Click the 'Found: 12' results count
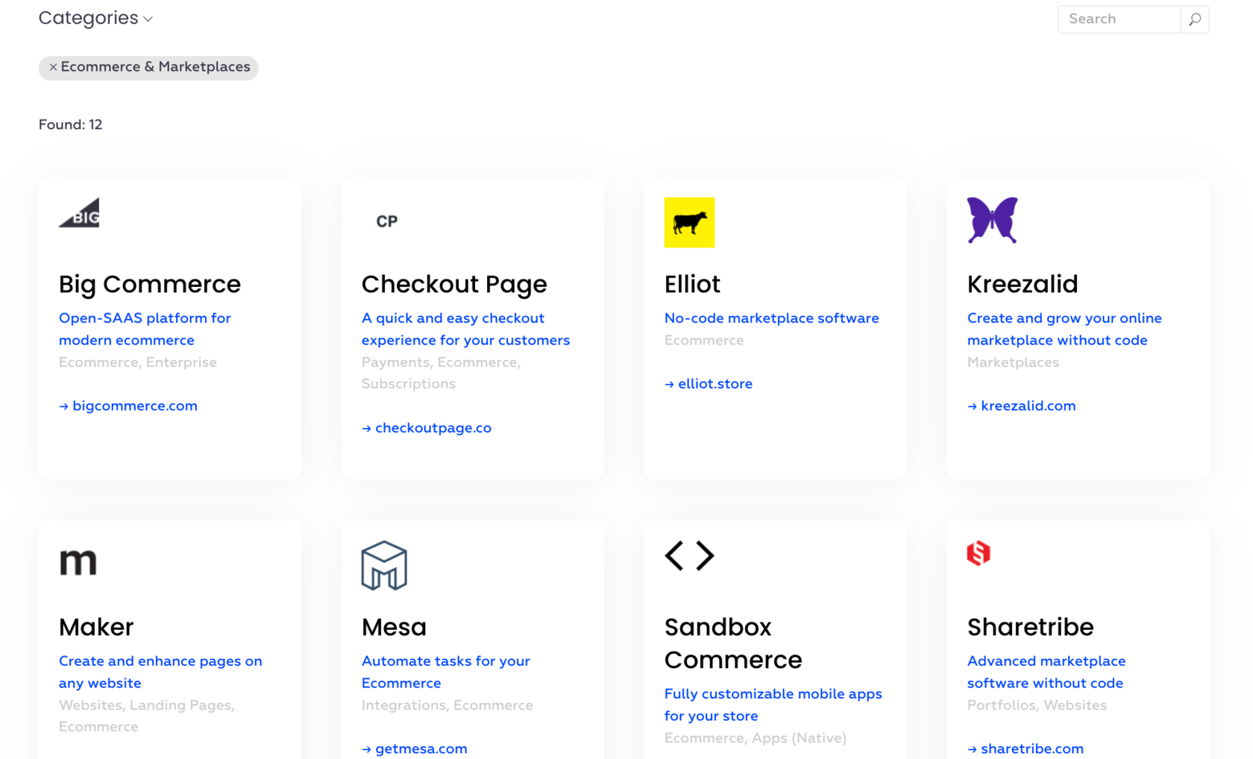Screen dimensions: 1253x759 point(70,125)
